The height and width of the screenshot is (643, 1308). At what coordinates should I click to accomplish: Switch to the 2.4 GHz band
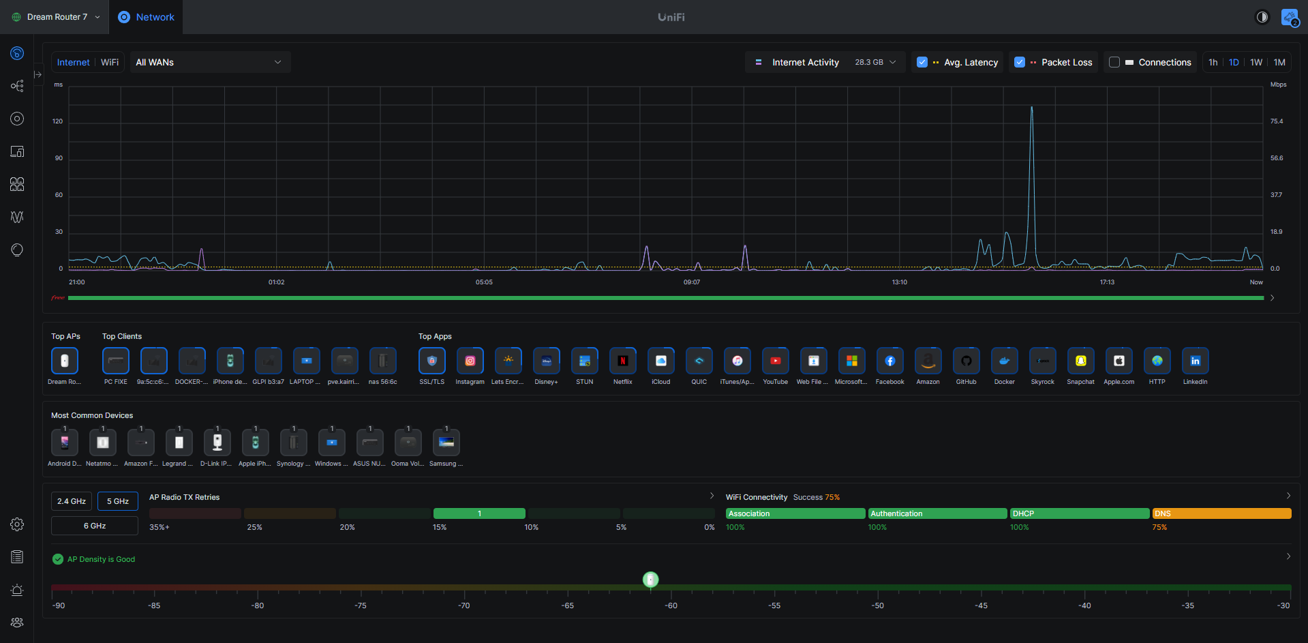[x=71, y=501]
